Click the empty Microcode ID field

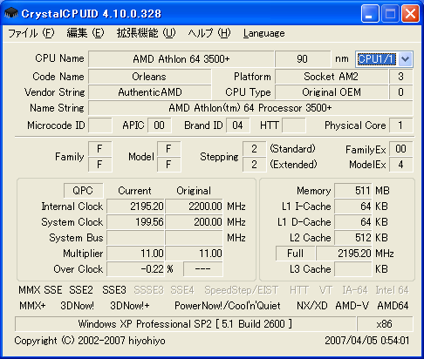point(100,125)
